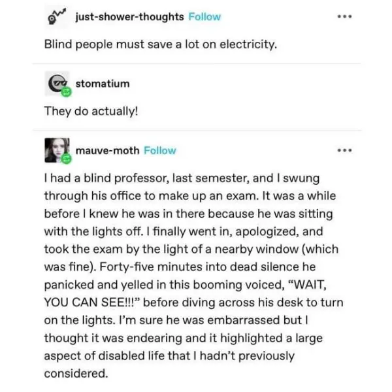
Task: Click the green reblog badge on mauve-moth's avatar
Action: coord(66,159)
